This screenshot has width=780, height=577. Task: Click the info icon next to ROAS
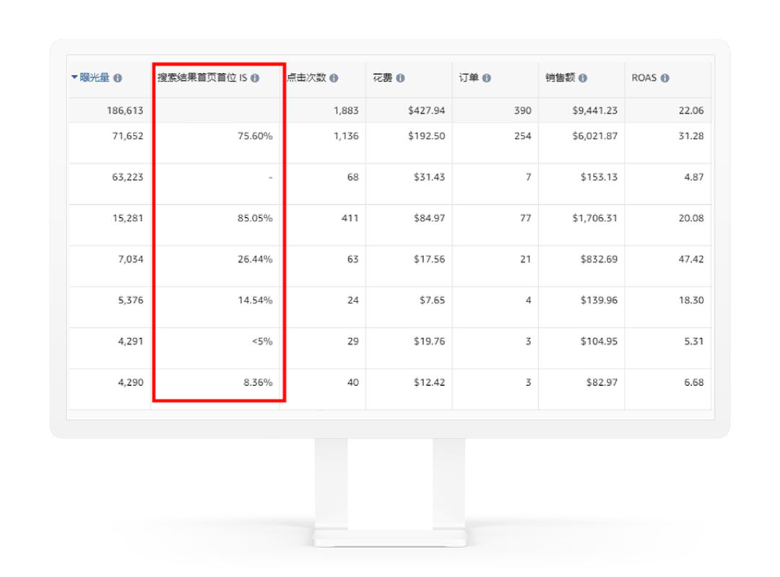665,78
